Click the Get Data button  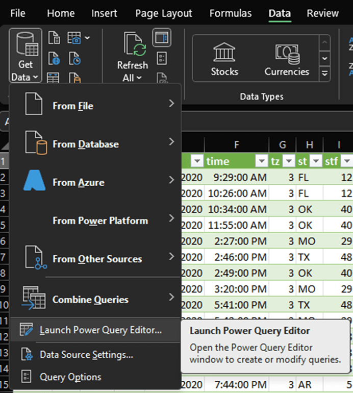[x=26, y=56]
